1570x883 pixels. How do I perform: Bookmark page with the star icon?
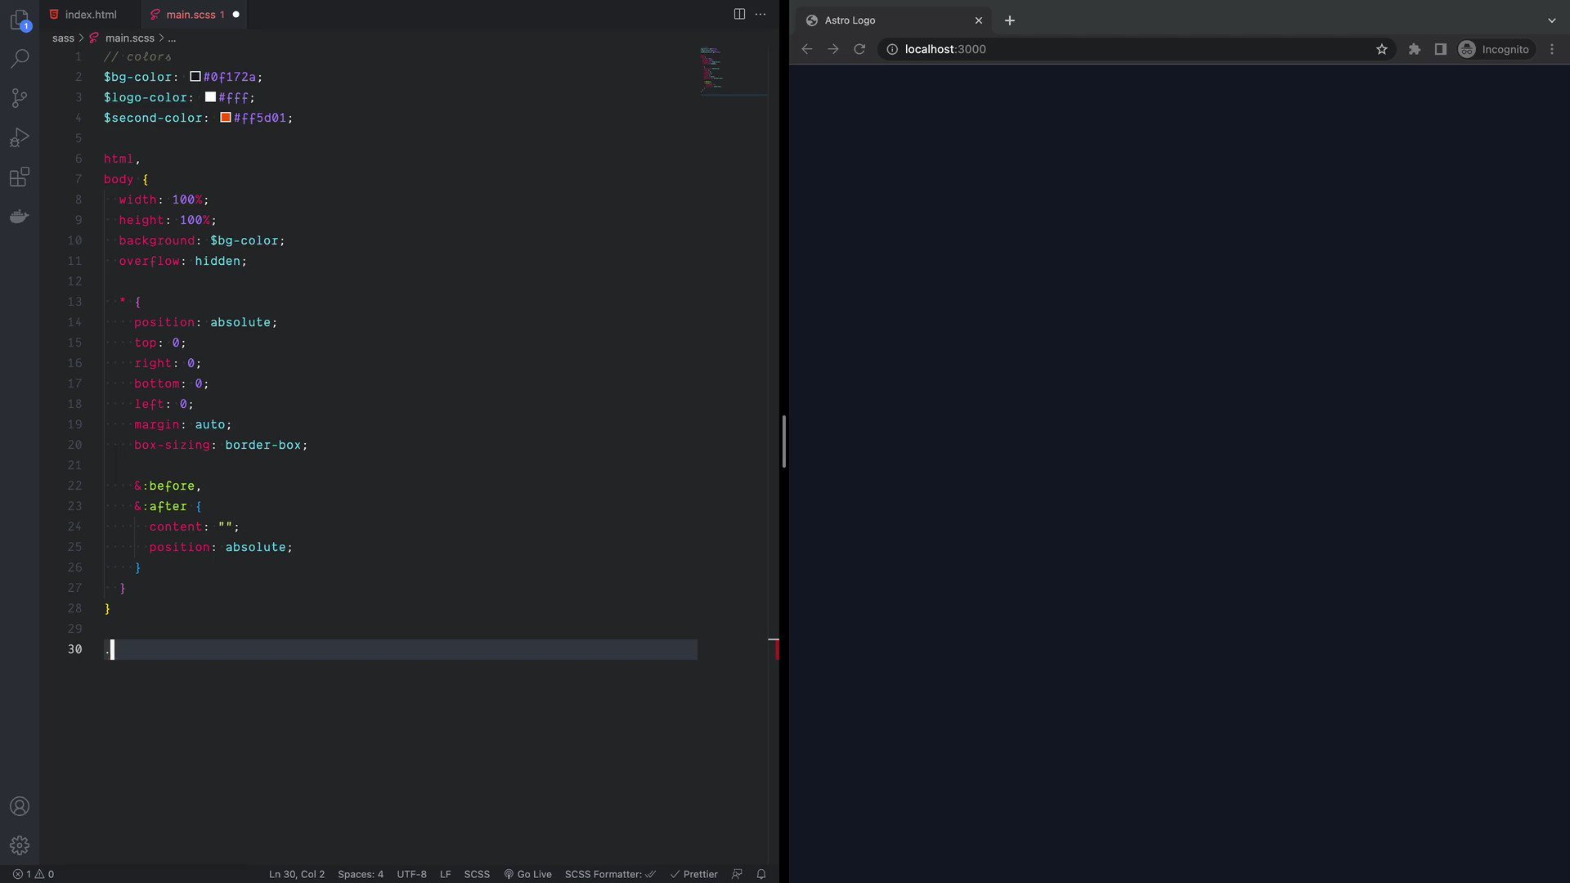(x=1382, y=49)
